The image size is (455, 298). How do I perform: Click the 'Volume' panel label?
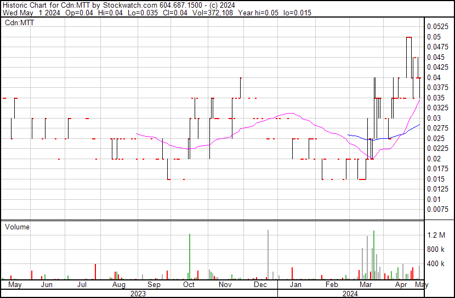(17, 227)
